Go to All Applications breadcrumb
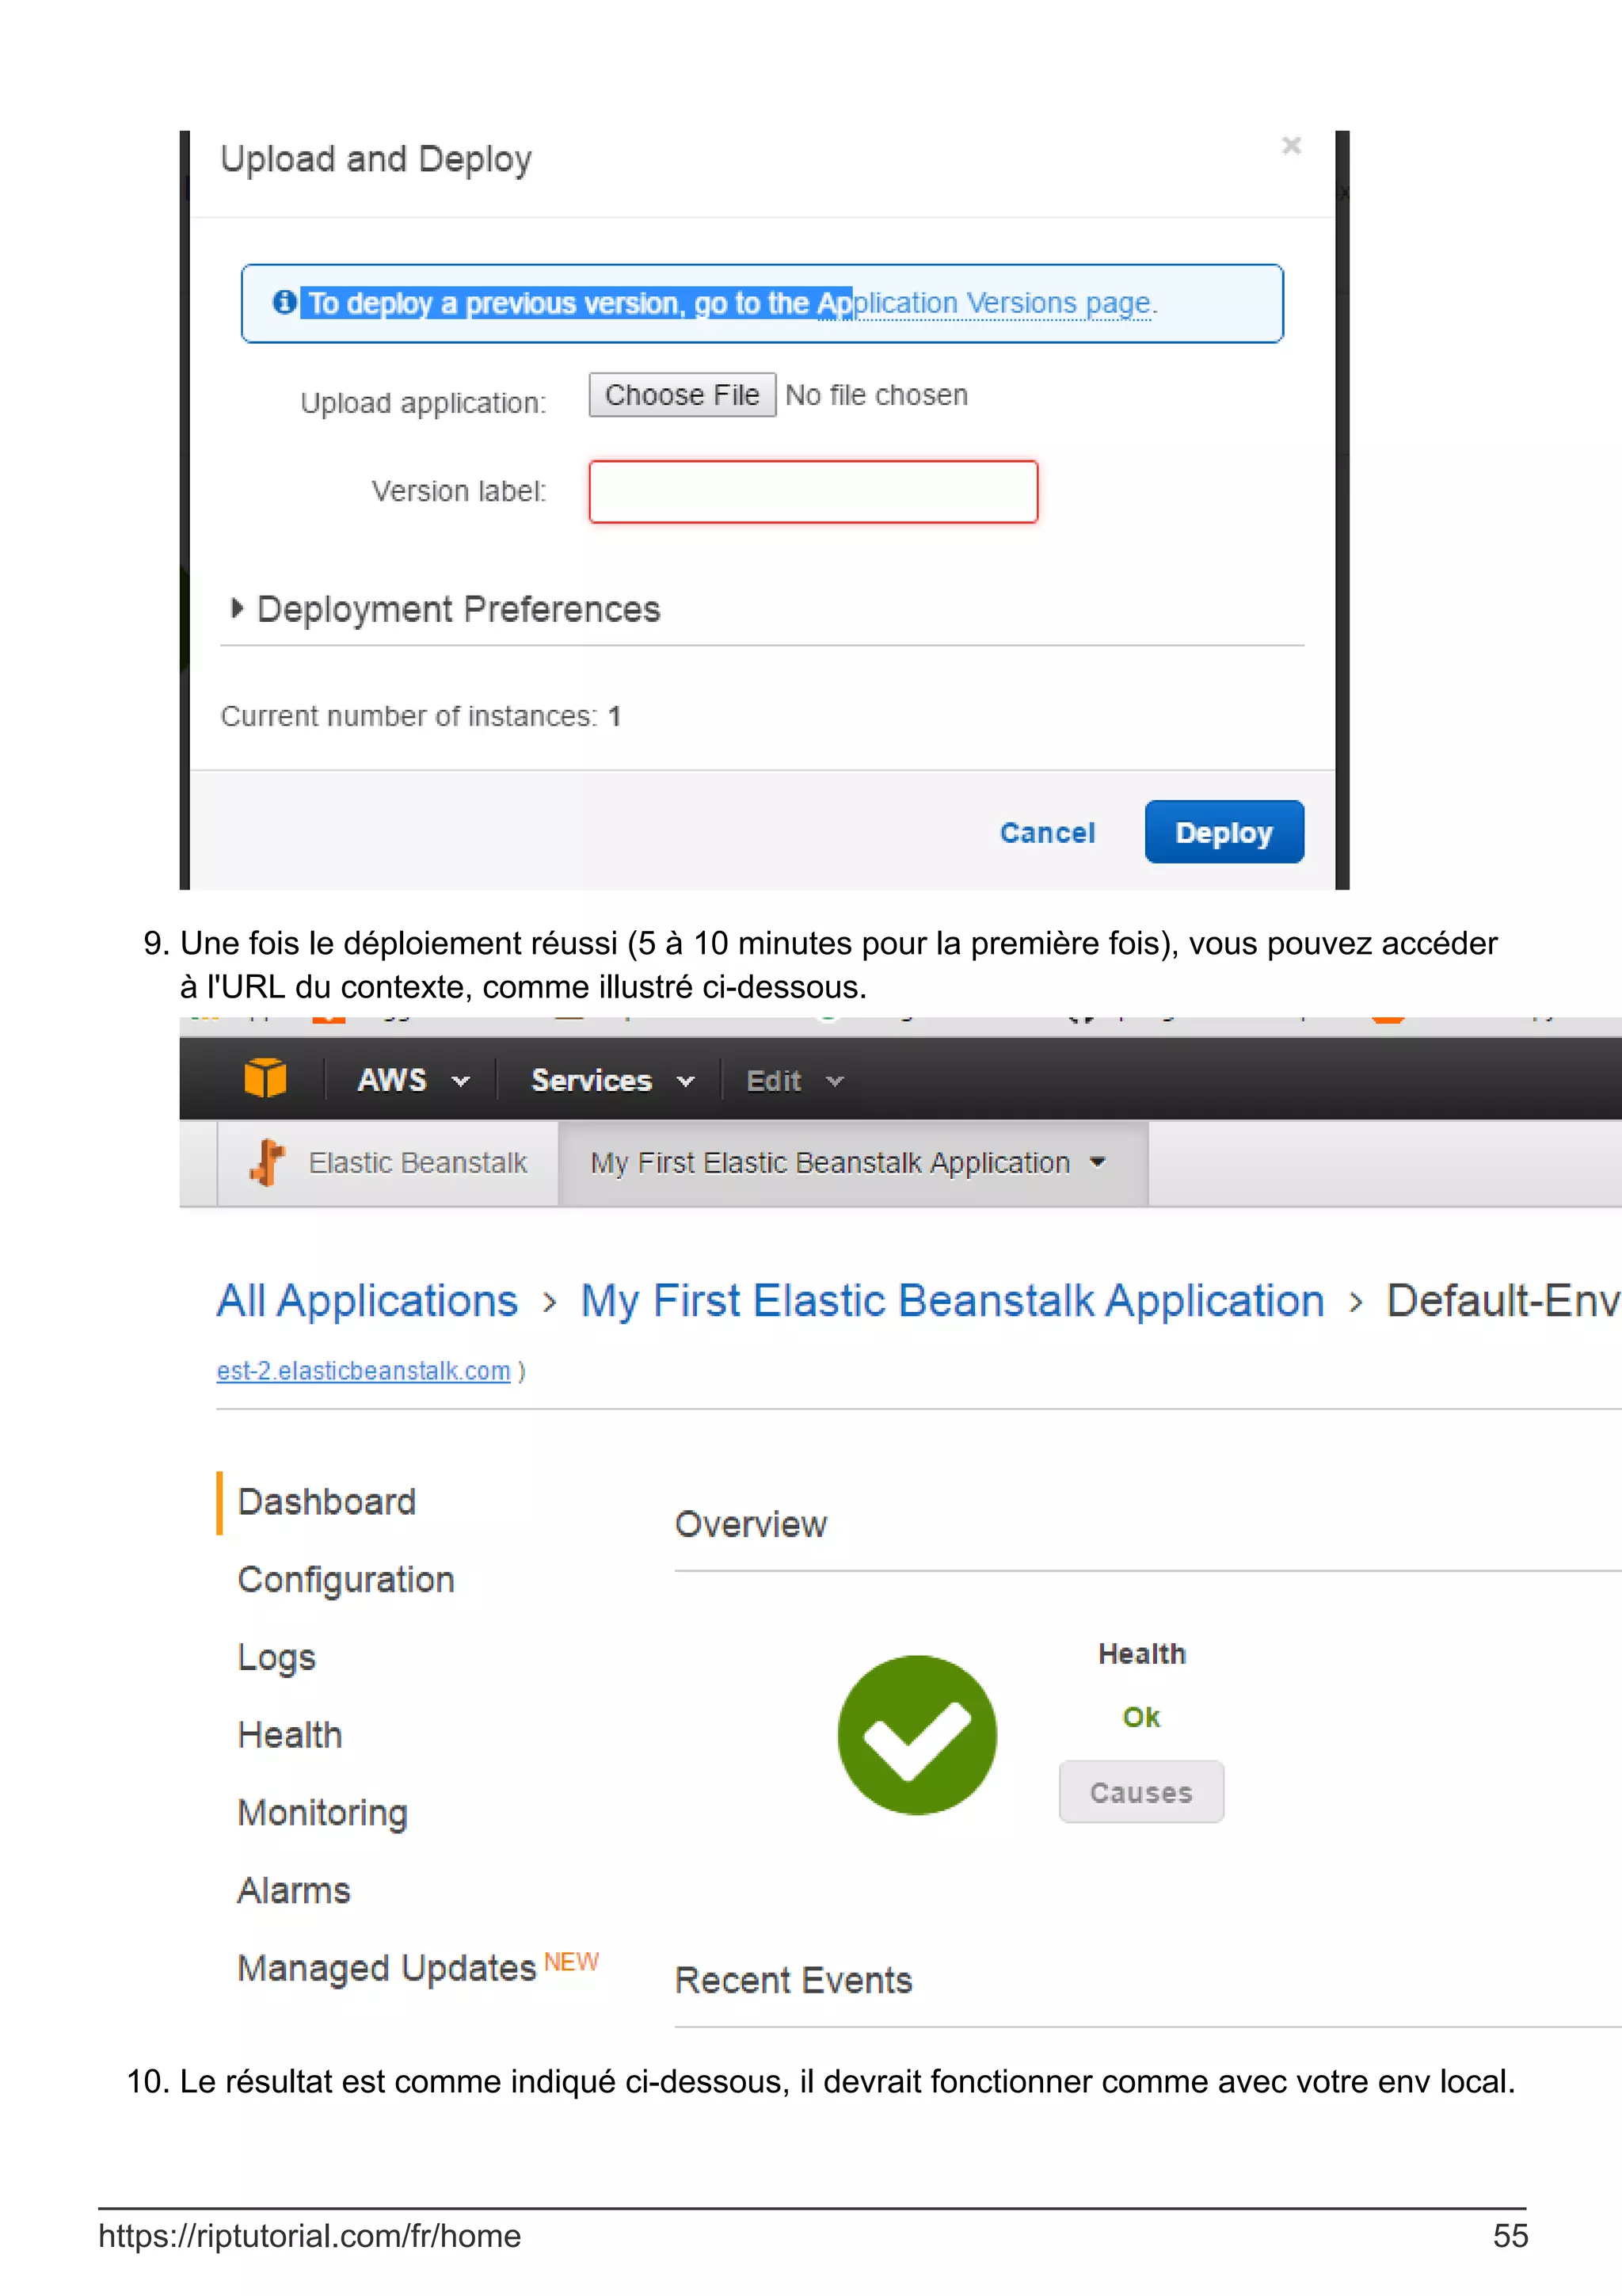This screenshot has width=1622, height=2296. click(x=367, y=1300)
